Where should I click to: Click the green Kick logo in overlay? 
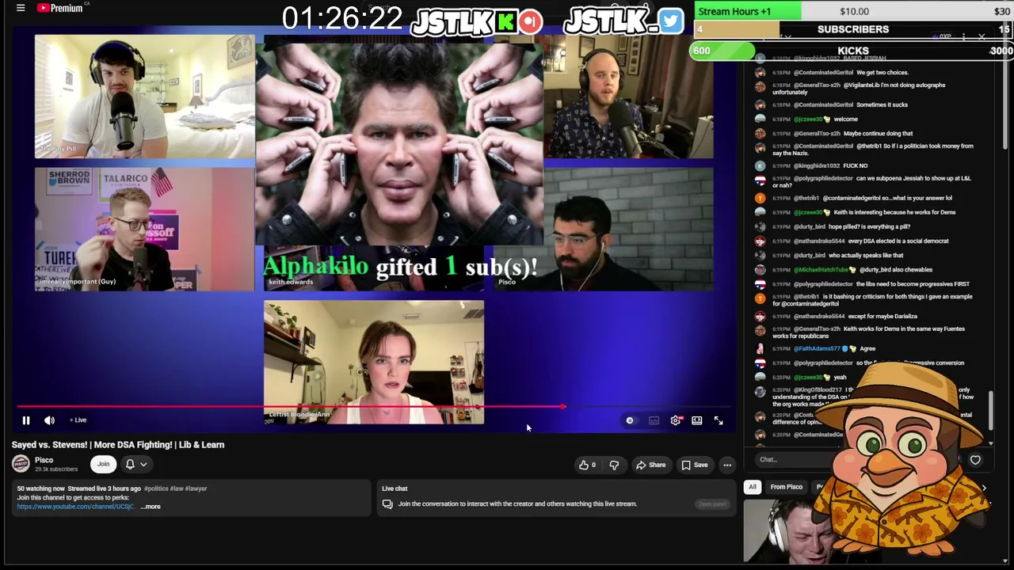(505, 21)
